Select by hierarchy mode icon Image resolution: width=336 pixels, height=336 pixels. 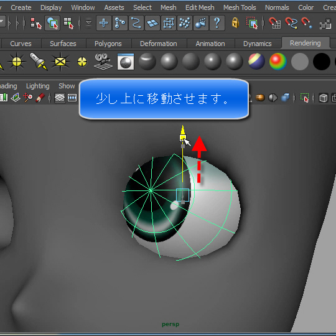[x=35, y=23]
